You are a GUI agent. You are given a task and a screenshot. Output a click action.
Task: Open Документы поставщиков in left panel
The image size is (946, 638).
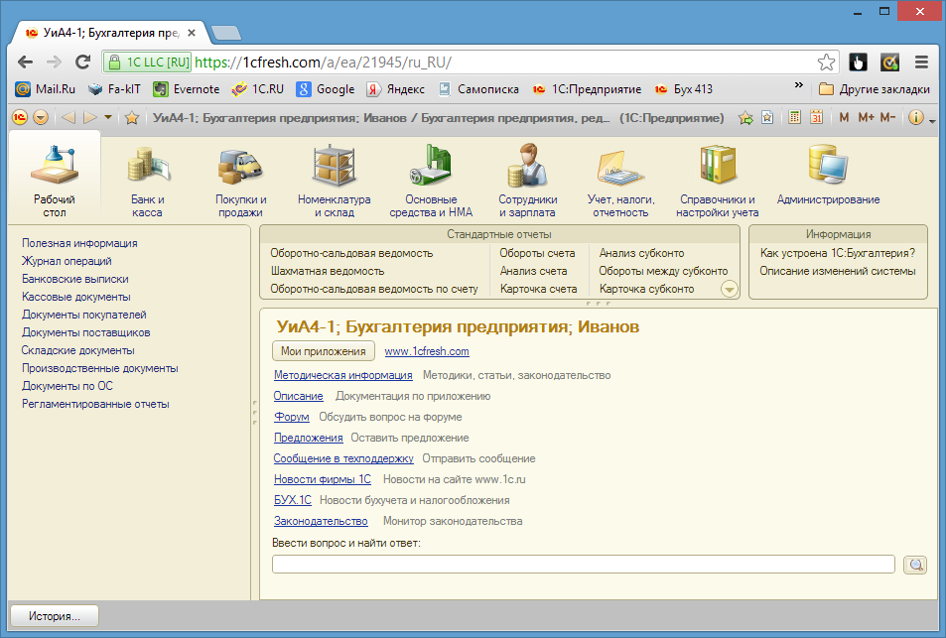pyautogui.click(x=85, y=332)
